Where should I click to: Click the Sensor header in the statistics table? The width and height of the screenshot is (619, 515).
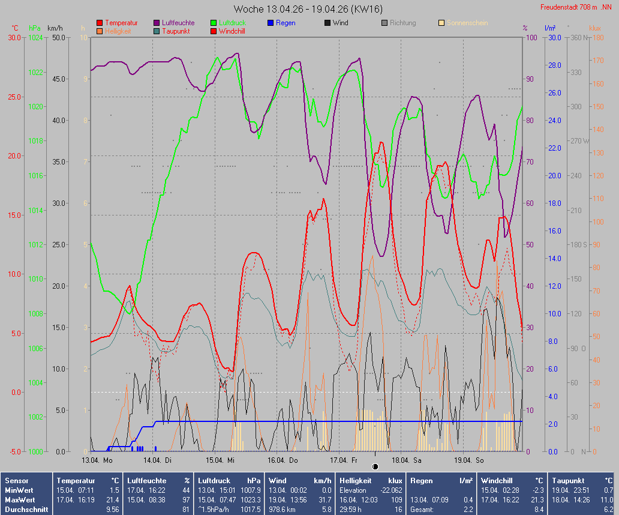(16, 481)
